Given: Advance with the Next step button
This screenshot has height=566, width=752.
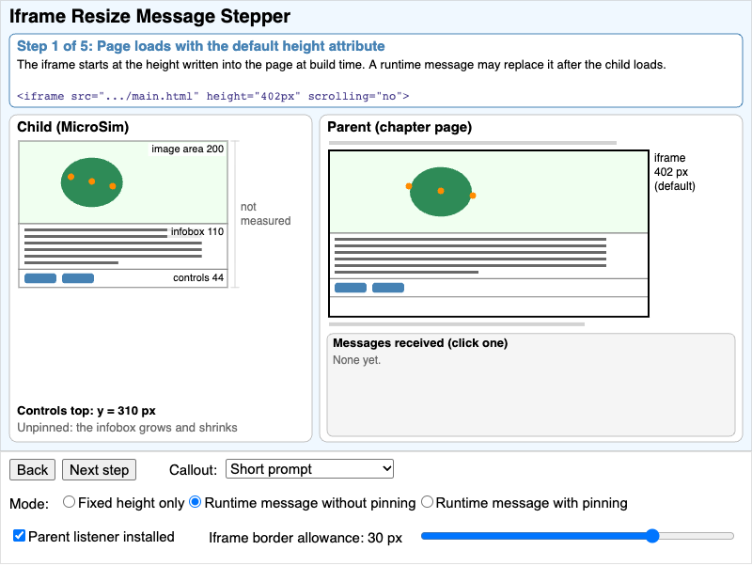Looking at the screenshot, I should [99, 469].
